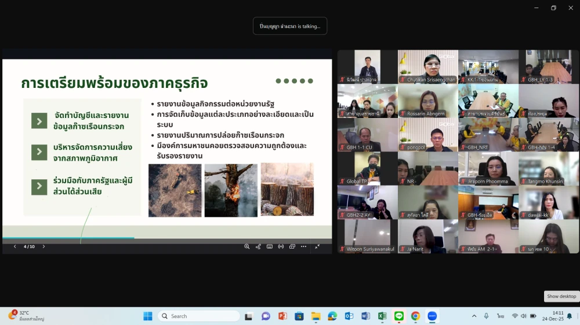580x325 pixels.
Task: Select the KK.1-1 participant video tile
Action: click(x=488, y=67)
